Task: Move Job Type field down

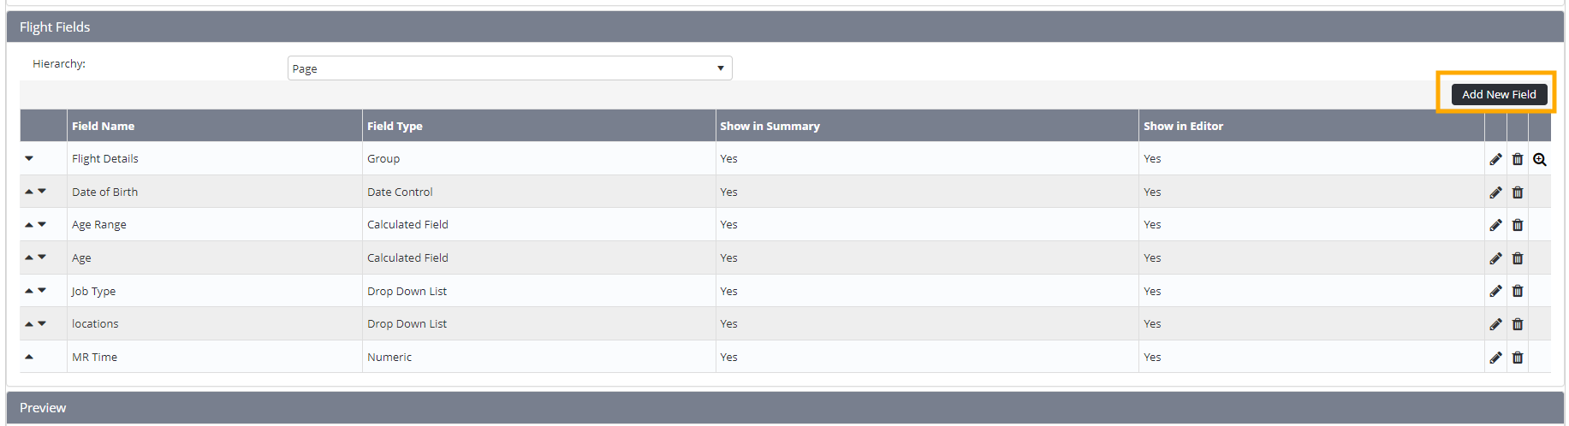Action: 42,290
